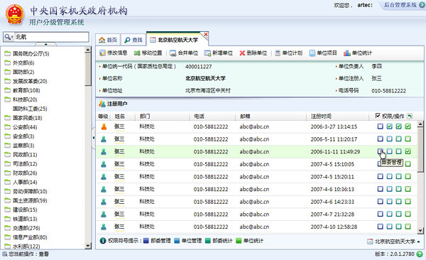Open 单位项目 document icon
426x260 pixels.
(x=312, y=53)
